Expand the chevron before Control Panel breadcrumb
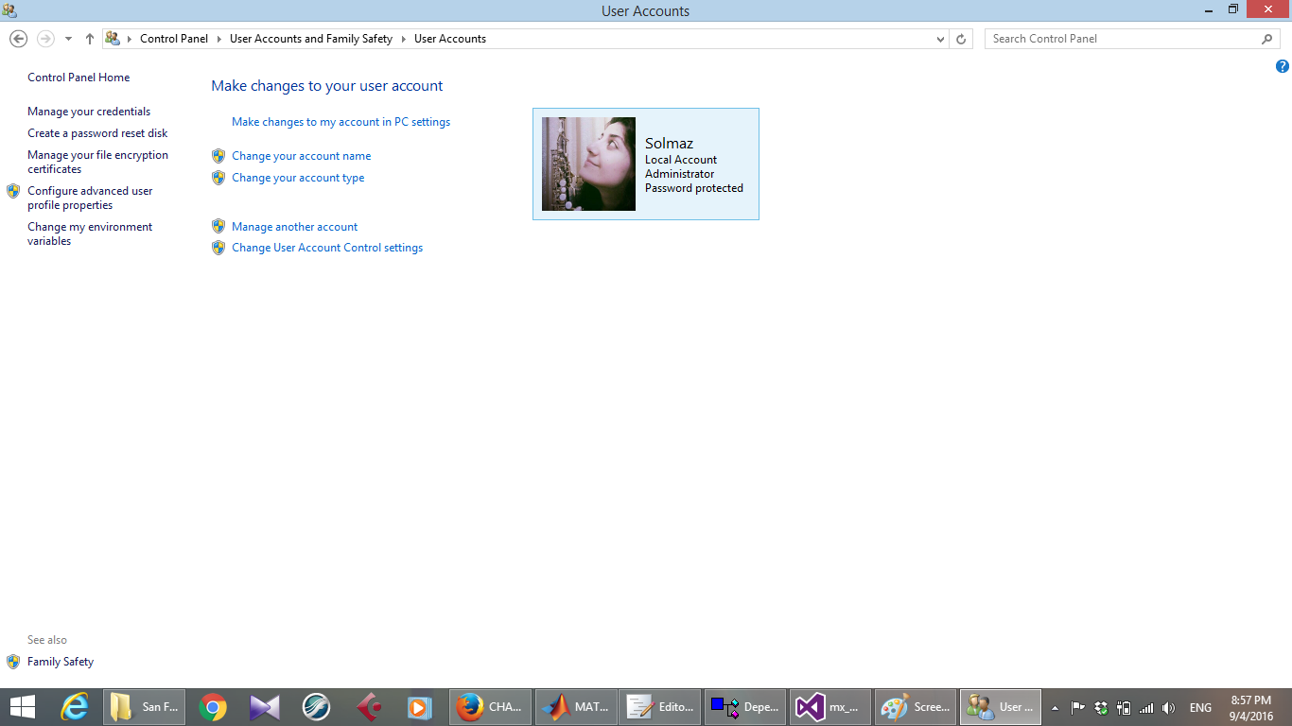This screenshot has width=1292, height=726. pos(130,39)
